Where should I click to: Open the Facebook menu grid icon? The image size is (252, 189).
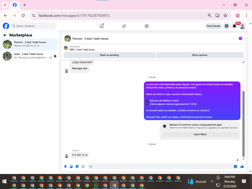click(x=227, y=26)
